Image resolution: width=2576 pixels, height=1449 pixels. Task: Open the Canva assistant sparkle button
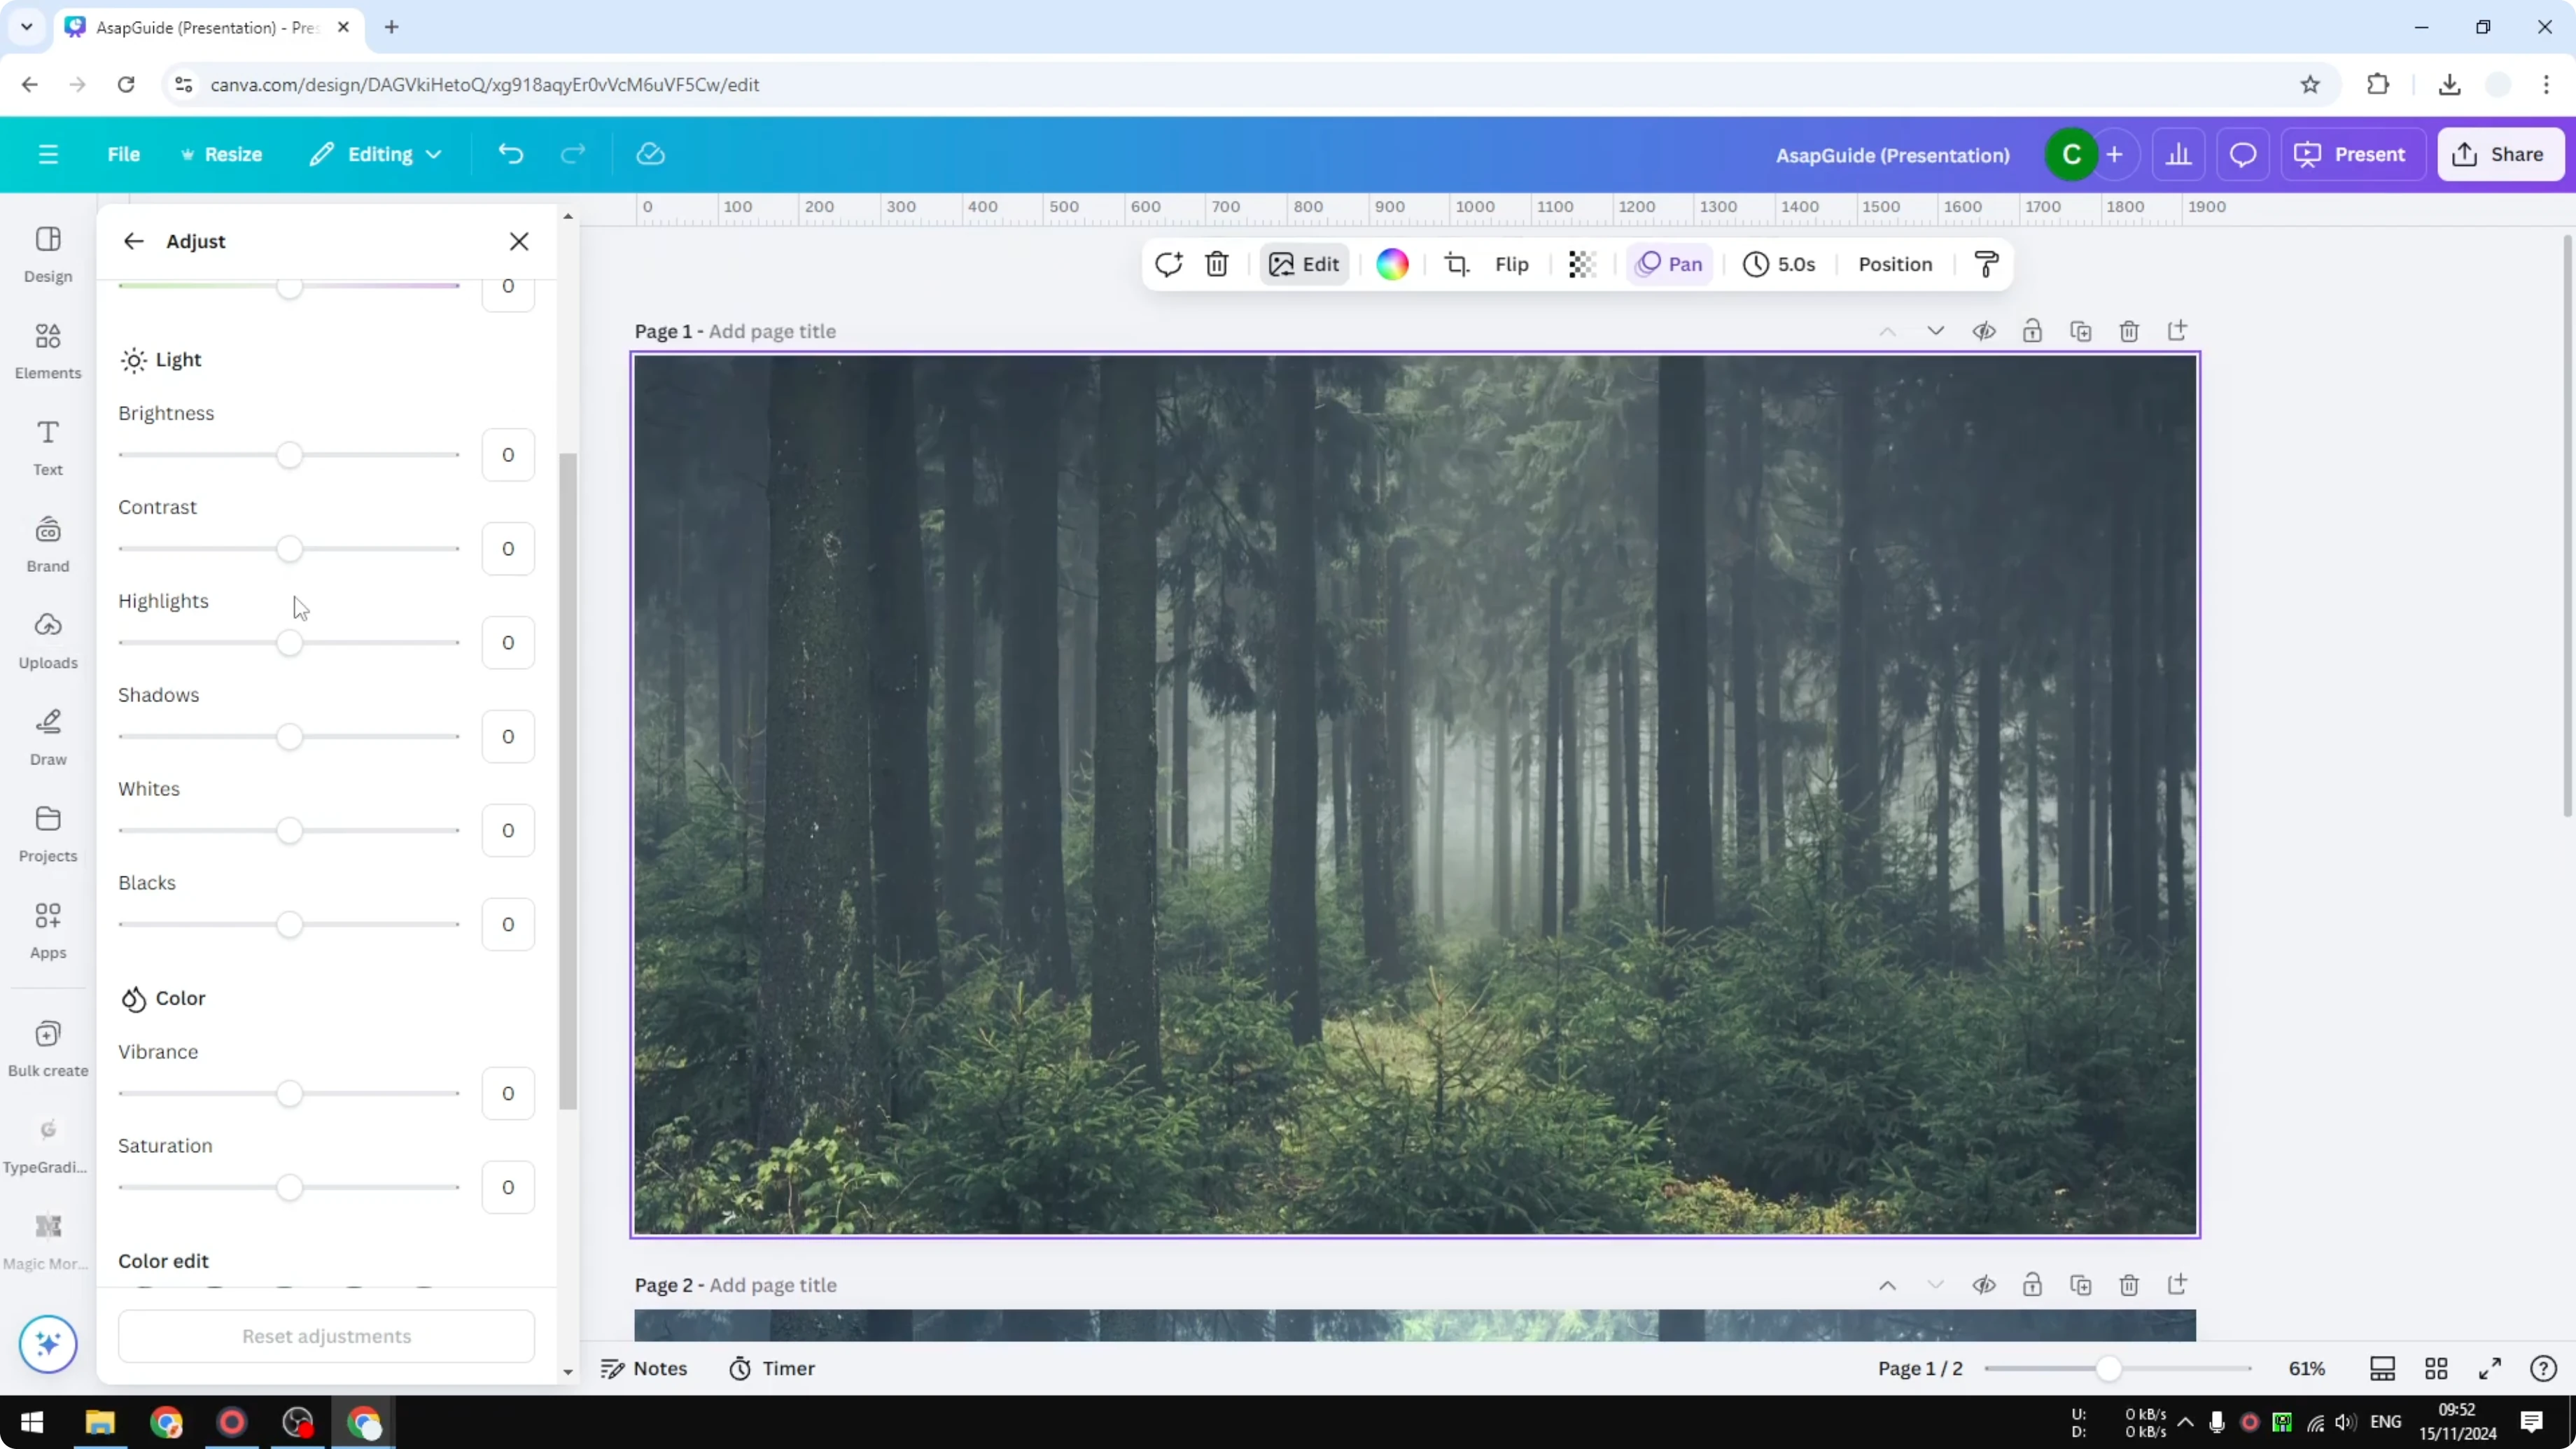click(x=47, y=1344)
